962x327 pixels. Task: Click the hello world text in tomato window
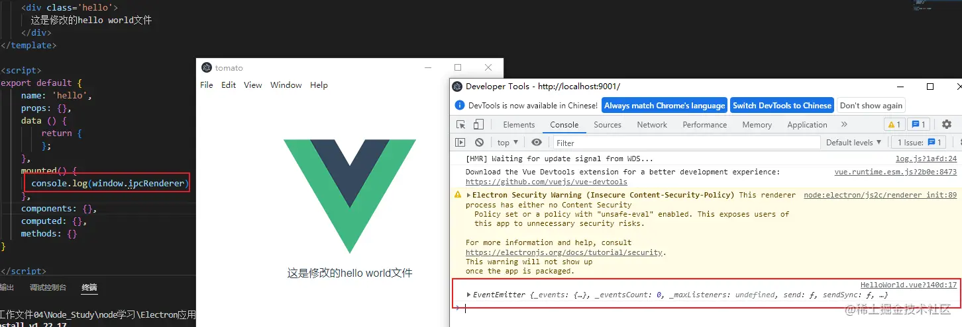[x=350, y=273]
